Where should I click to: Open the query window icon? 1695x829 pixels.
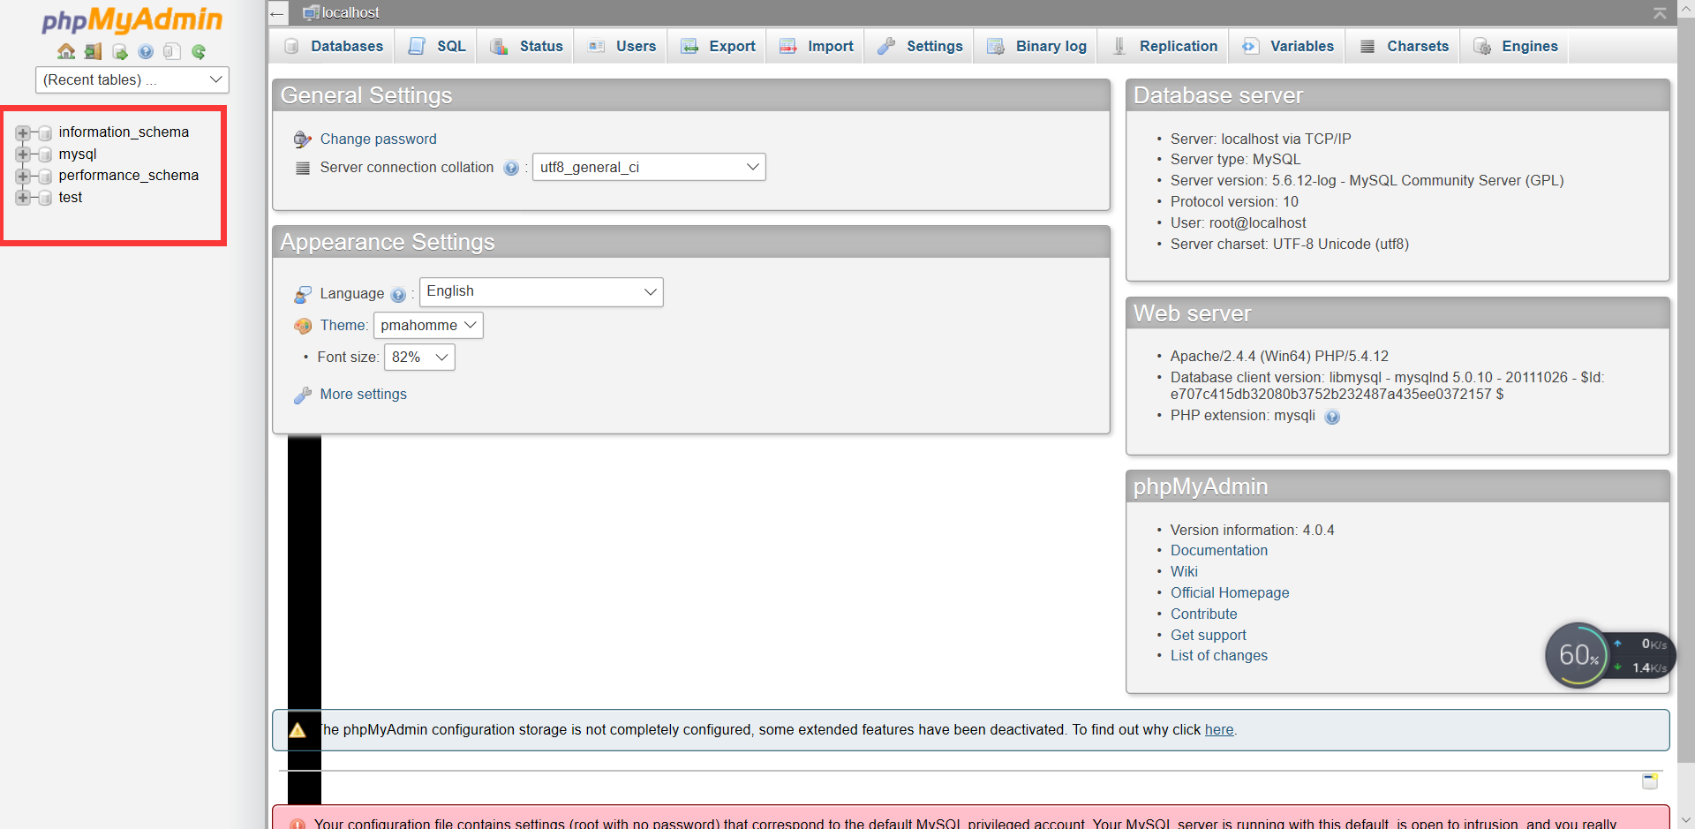pyautogui.click(x=120, y=52)
